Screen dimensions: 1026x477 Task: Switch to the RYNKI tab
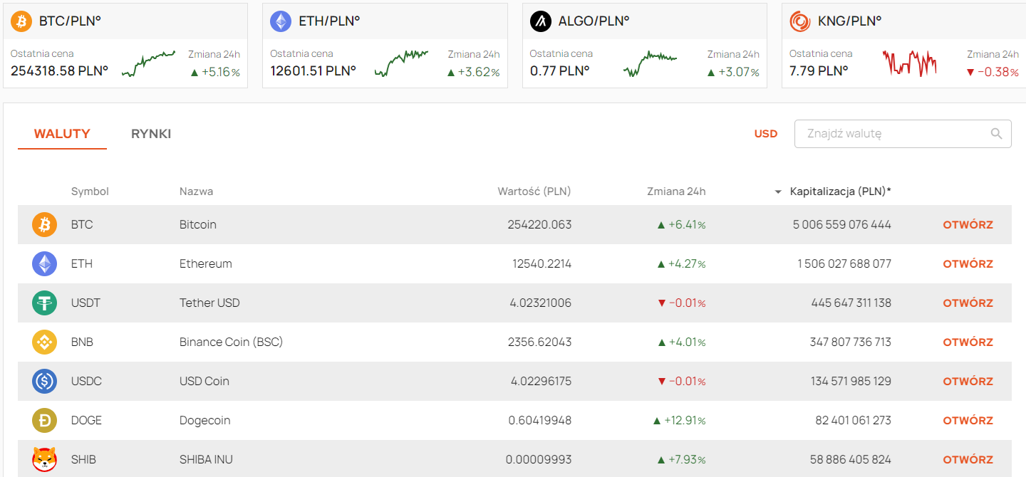[151, 134]
